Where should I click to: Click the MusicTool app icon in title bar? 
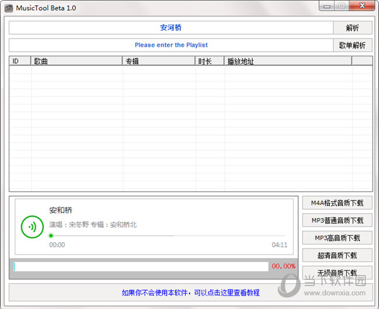(9, 7)
